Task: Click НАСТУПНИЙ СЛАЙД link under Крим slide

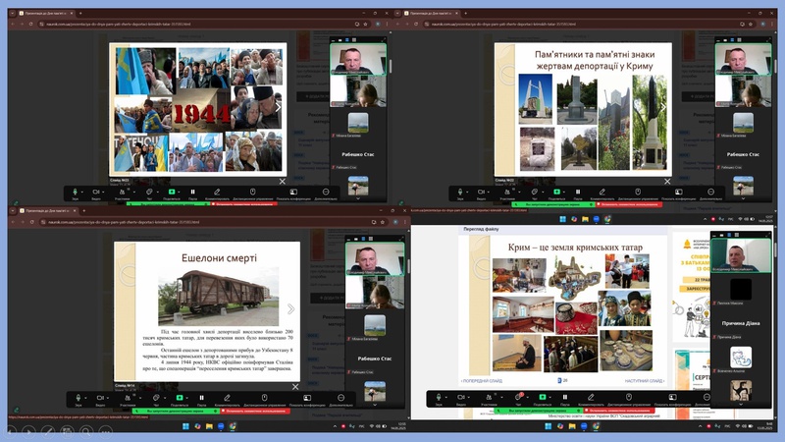Action: click(645, 381)
